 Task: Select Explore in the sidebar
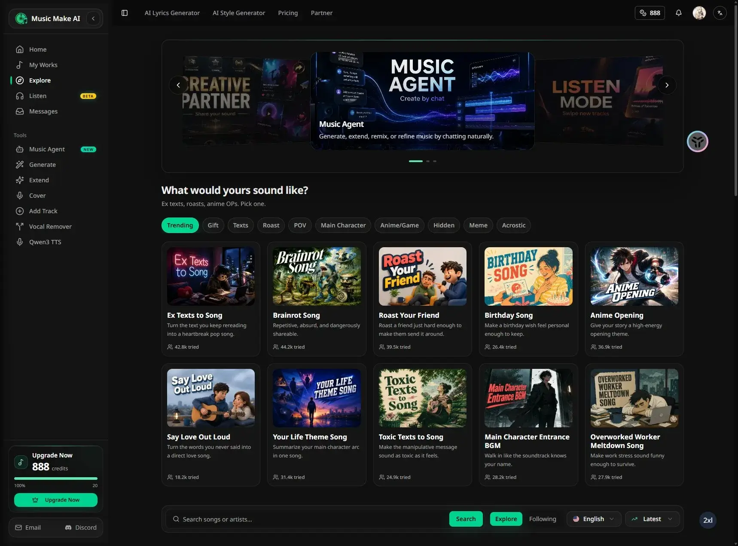[56, 80]
